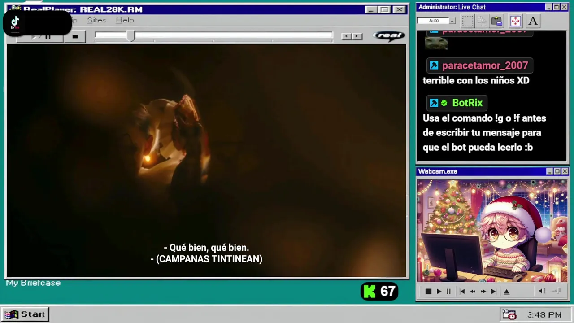Close the Webcam.exe window
Image resolution: width=574 pixels, height=323 pixels.
coord(565,171)
